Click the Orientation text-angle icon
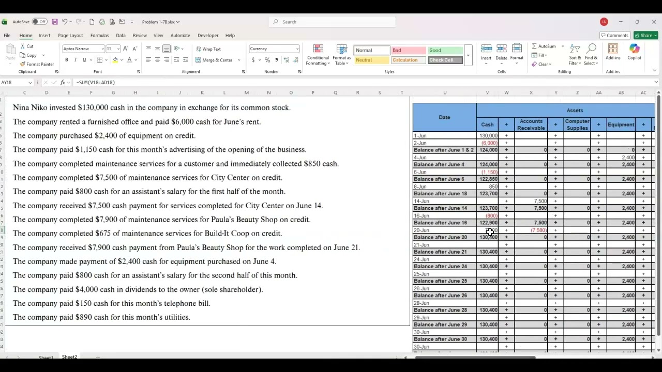The image size is (662, 372). click(176, 49)
